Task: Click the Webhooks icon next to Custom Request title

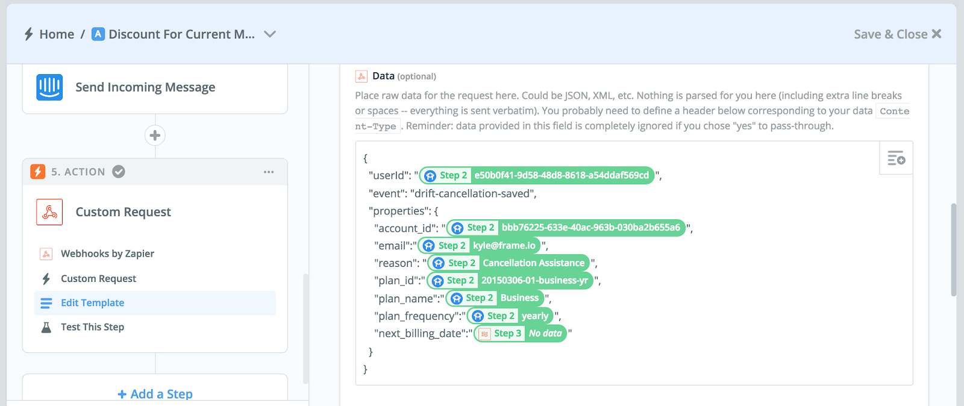Action: (x=49, y=212)
